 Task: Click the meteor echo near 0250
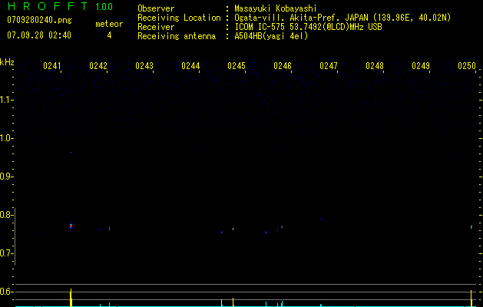coord(471,227)
